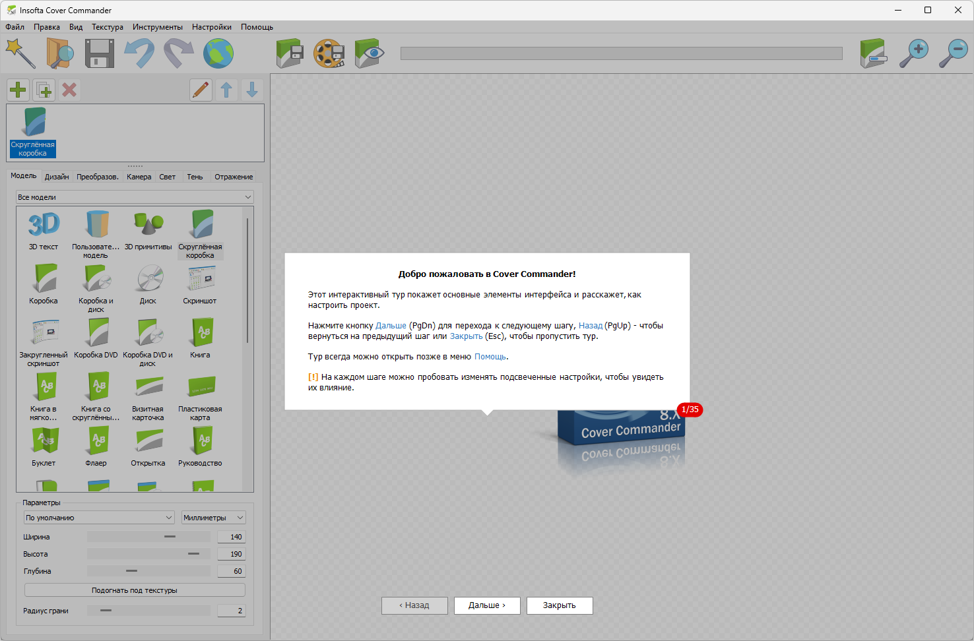The width and height of the screenshot is (974, 641).
Task: Pick the Буклет model icon
Action: (x=44, y=447)
